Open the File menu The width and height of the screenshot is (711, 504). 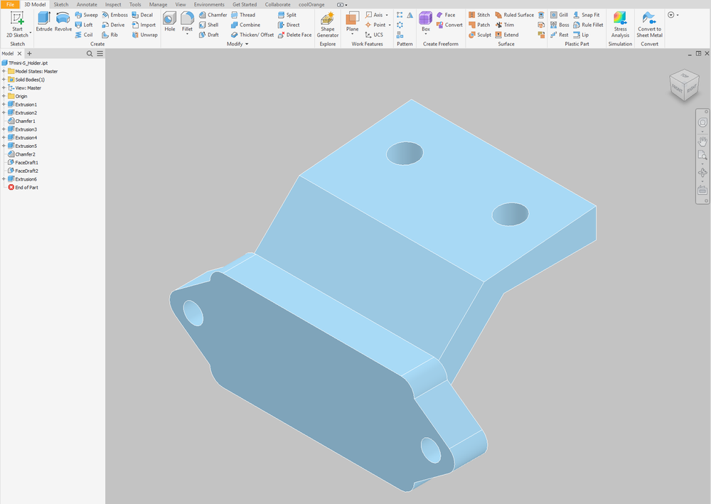(x=10, y=4)
